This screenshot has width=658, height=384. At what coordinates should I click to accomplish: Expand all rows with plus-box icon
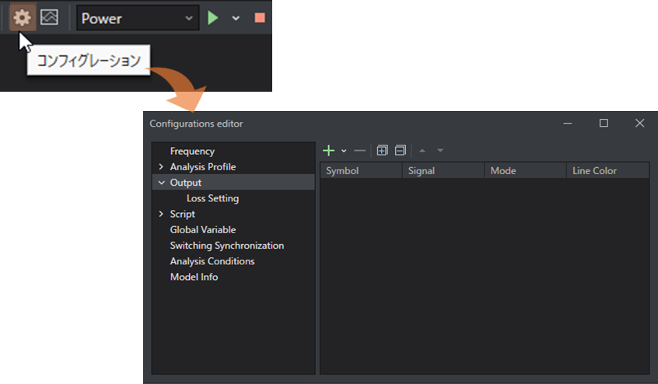tap(382, 150)
